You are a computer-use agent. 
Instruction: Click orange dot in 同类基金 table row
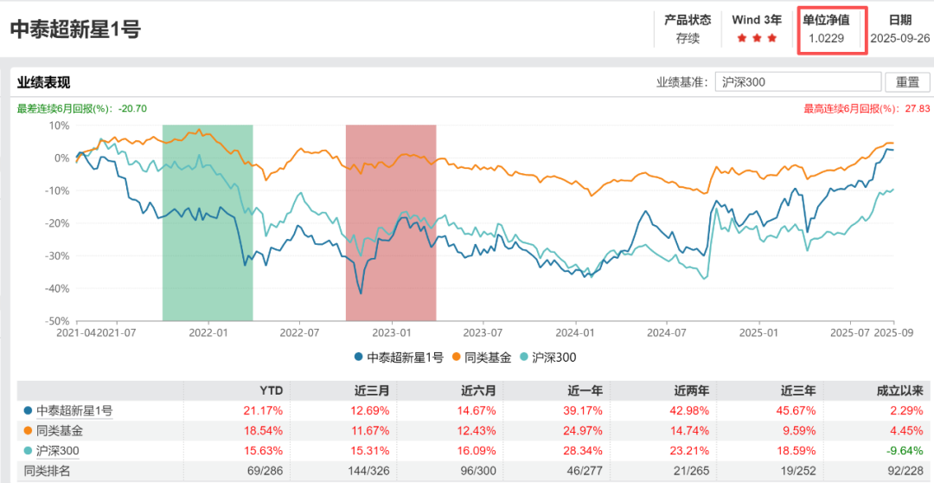pyautogui.click(x=29, y=430)
